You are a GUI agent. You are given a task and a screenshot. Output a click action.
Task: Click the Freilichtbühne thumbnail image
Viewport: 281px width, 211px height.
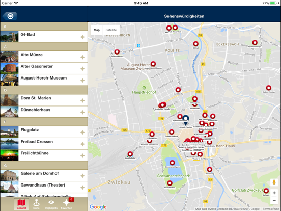coord(9,155)
